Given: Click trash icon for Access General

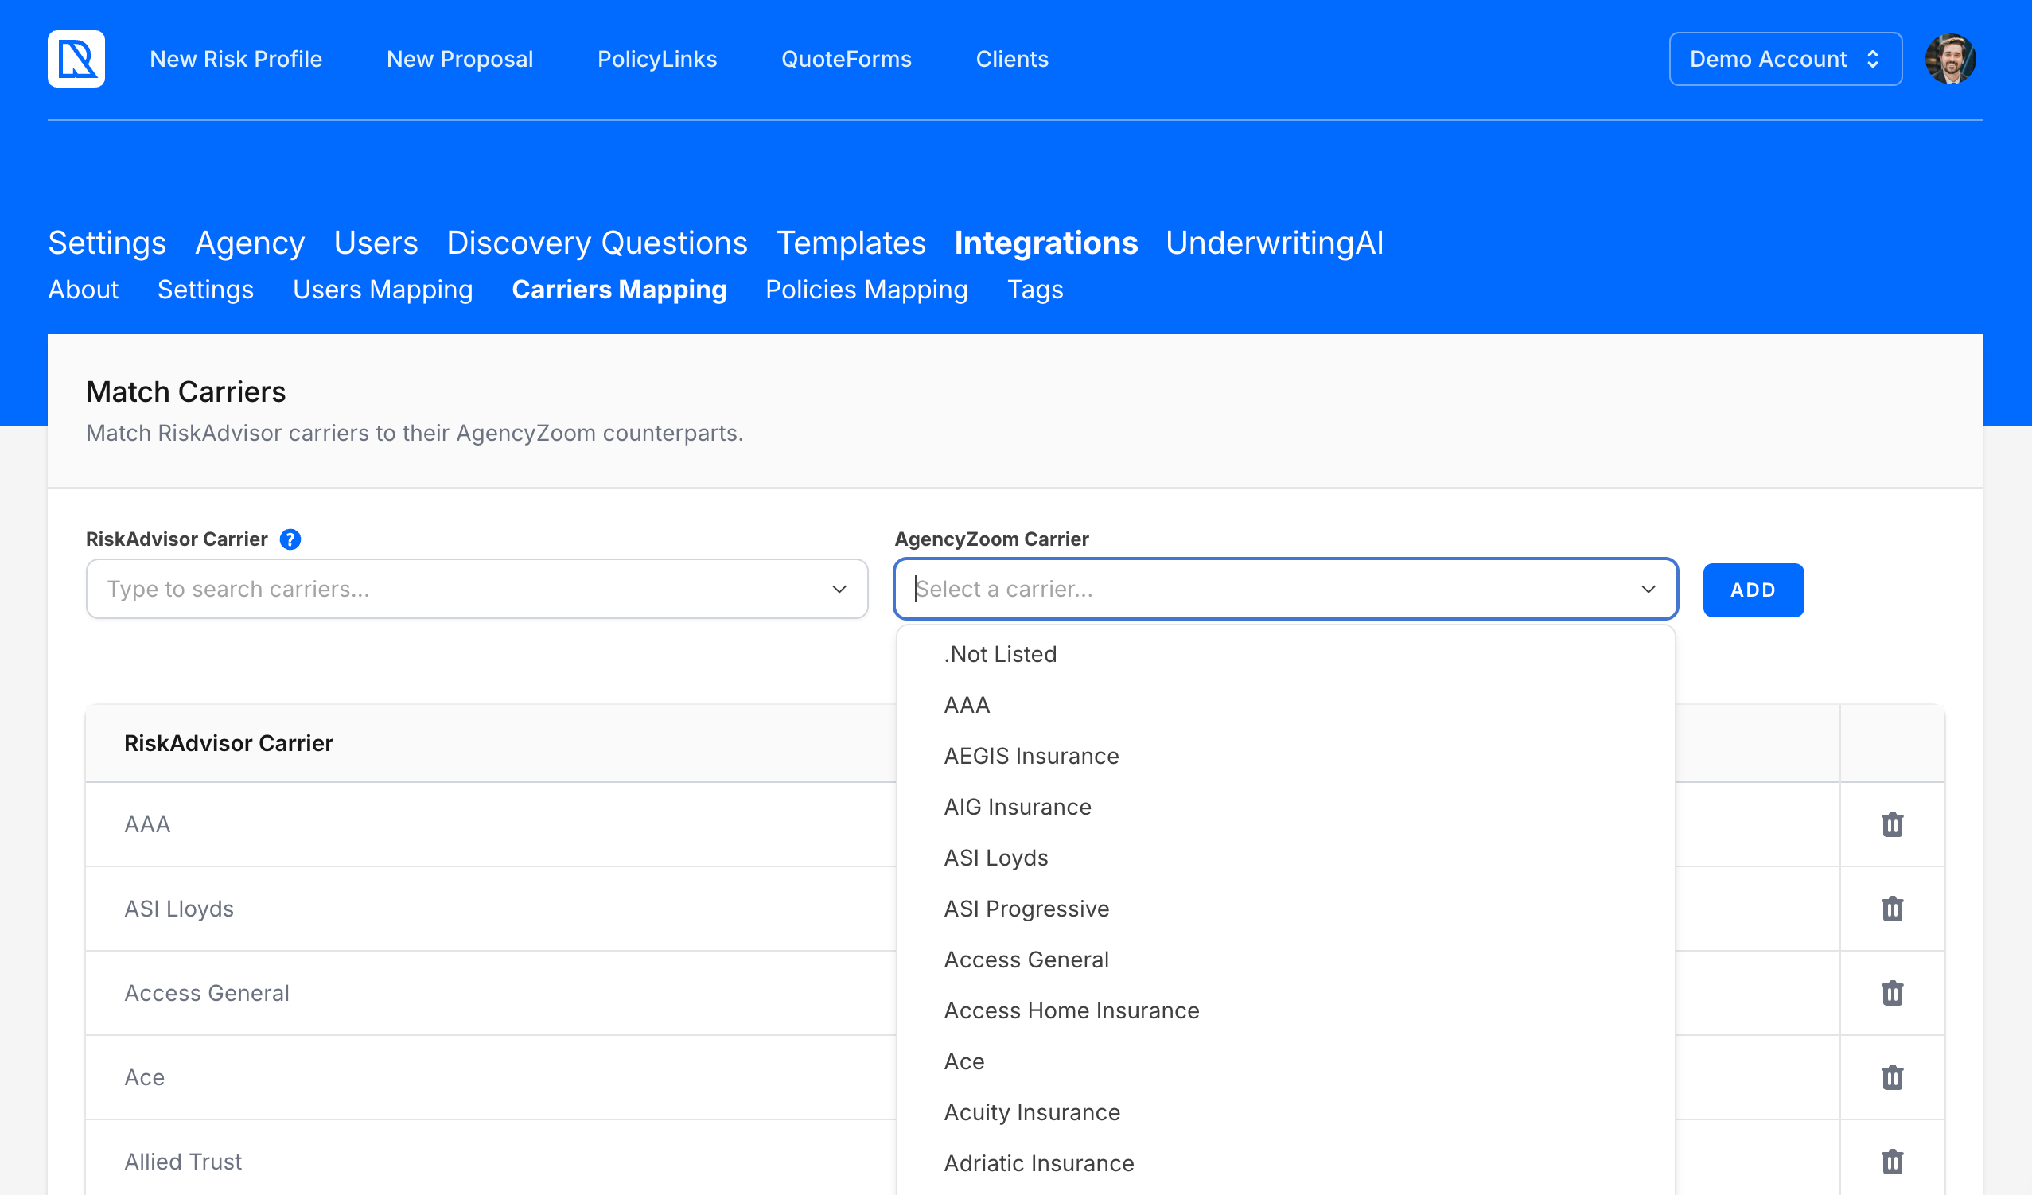Looking at the screenshot, I should click(x=1892, y=993).
